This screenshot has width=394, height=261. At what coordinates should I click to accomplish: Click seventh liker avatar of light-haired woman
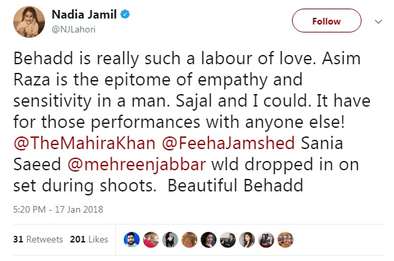click(x=247, y=240)
